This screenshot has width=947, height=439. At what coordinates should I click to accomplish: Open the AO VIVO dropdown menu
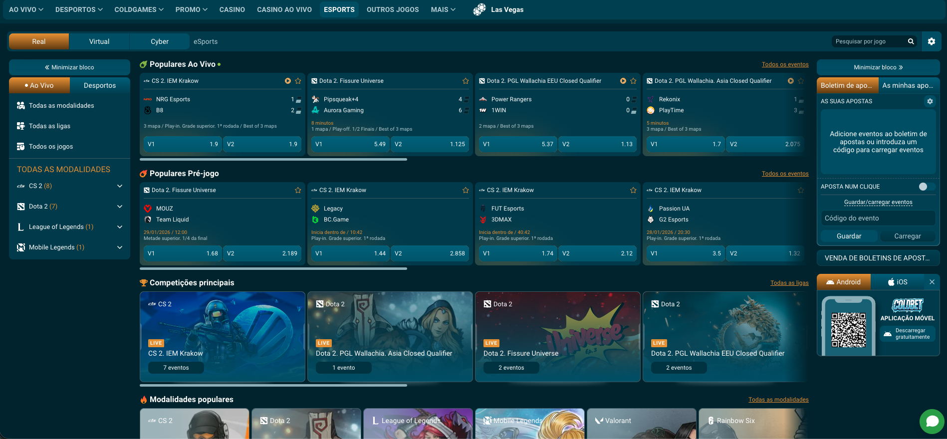26,9
